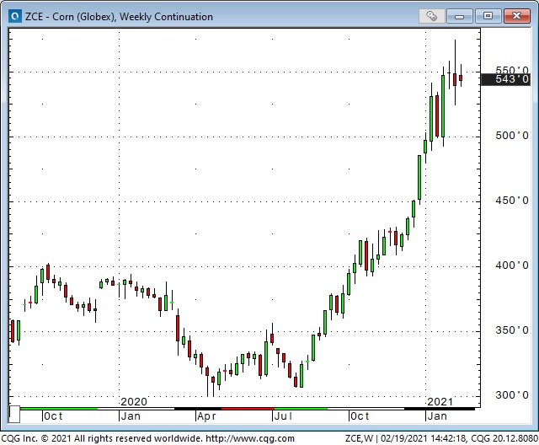Click the last weekly candle on the chart
The height and width of the screenshot is (445, 539).
coord(461,76)
